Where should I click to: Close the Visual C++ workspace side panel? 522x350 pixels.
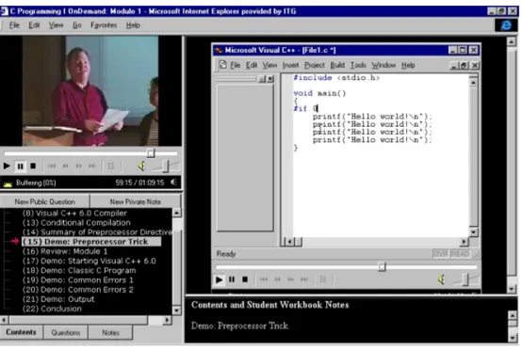[270, 79]
